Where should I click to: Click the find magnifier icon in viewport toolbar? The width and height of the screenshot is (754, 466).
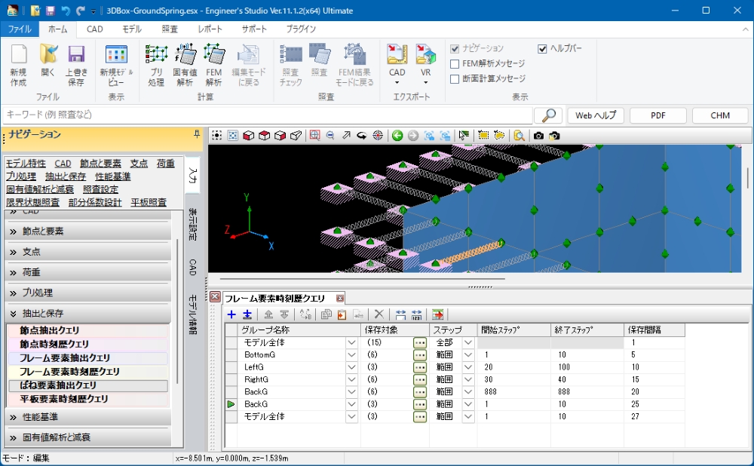coord(519,136)
